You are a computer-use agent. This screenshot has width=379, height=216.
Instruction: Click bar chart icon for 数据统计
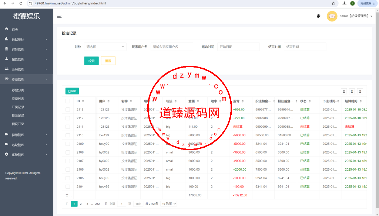point(7,39)
